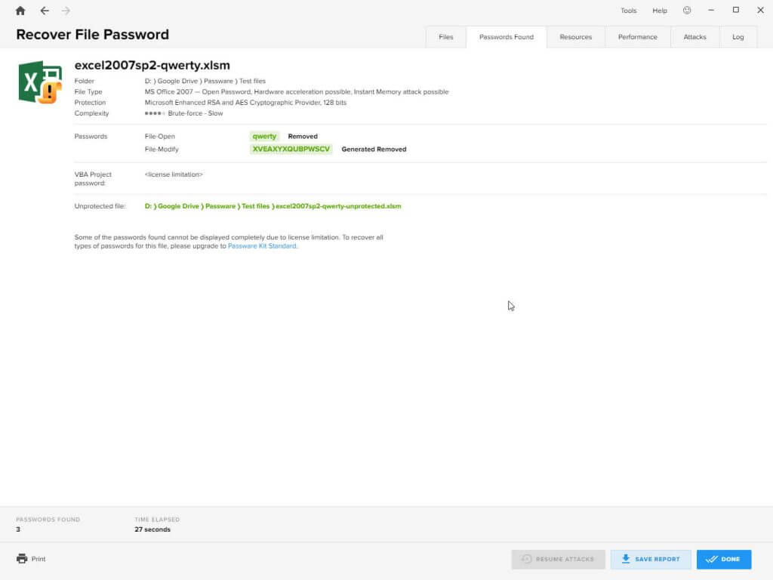The height and width of the screenshot is (580, 773).
Task: Click the smiley feedback icon
Action: coord(687,11)
